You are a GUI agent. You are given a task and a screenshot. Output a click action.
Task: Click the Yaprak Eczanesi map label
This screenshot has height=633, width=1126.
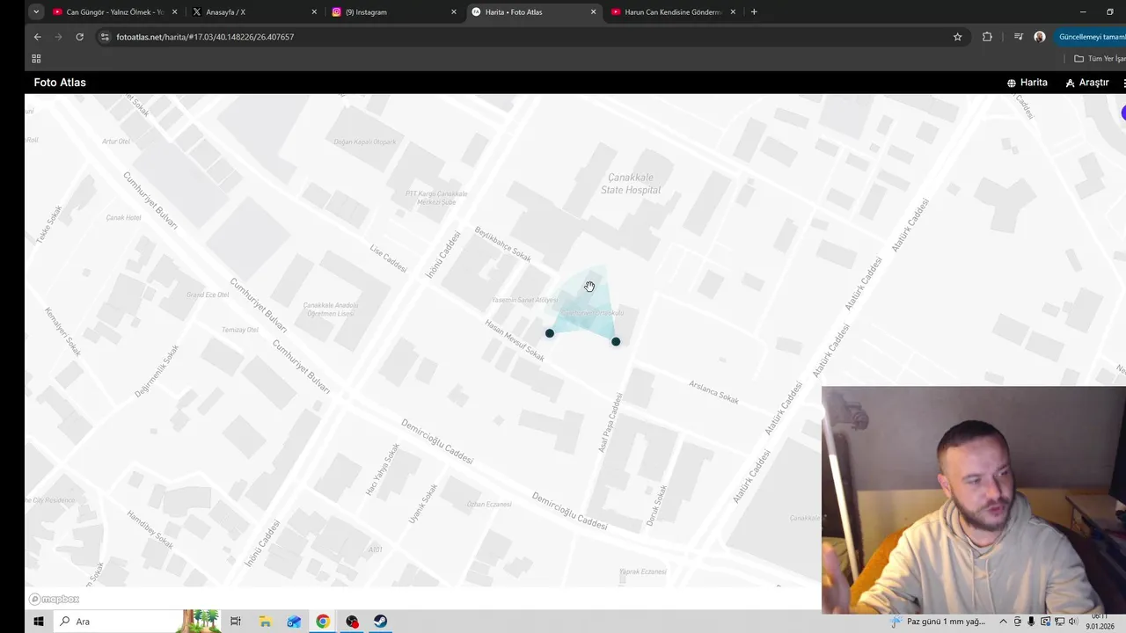pyautogui.click(x=642, y=571)
